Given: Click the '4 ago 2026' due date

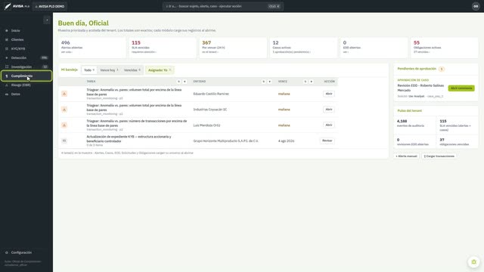Looking at the screenshot, I should [286, 141].
